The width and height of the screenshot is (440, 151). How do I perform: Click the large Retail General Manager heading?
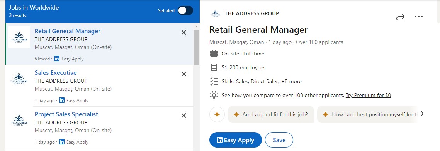coord(258,29)
